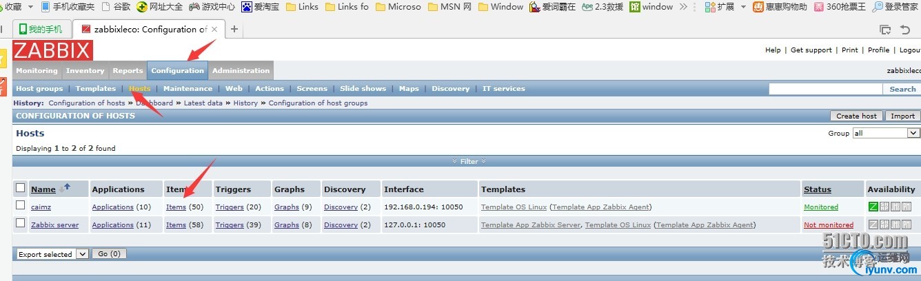Image resolution: width=921 pixels, height=281 pixels.
Task: Click the grey Zabbix agent icon for Zabbix server
Action: pyautogui.click(x=873, y=225)
